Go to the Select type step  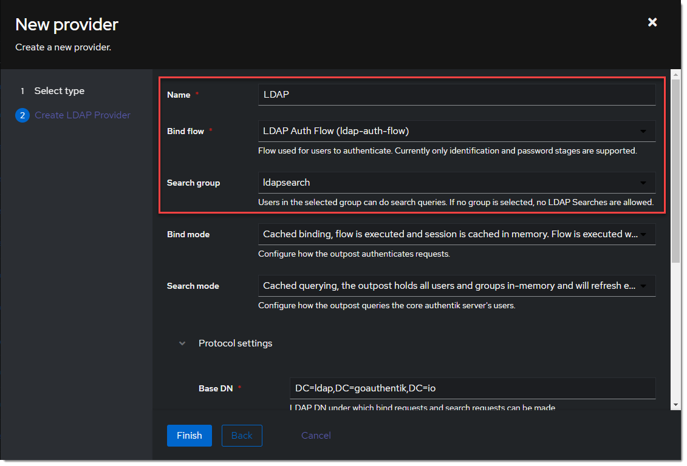pos(59,91)
